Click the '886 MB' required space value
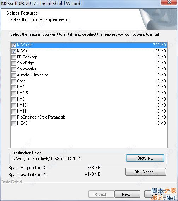The image size is (178, 201). pyautogui.click(x=94, y=168)
